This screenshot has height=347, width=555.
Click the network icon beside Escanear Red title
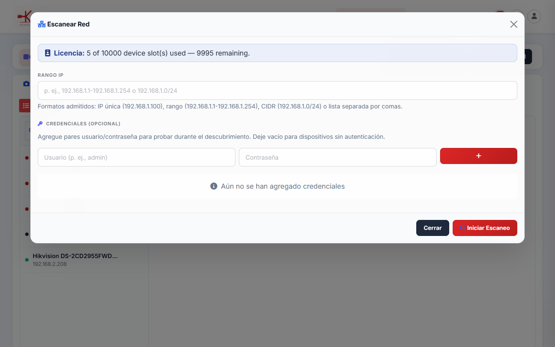tap(42, 24)
